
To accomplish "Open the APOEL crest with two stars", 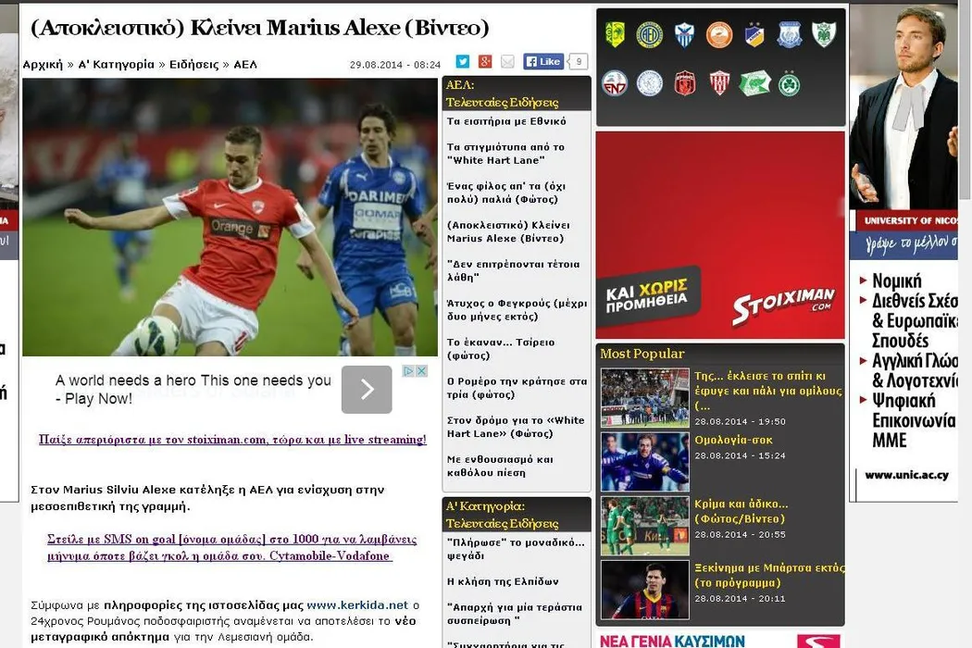I will (x=754, y=35).
